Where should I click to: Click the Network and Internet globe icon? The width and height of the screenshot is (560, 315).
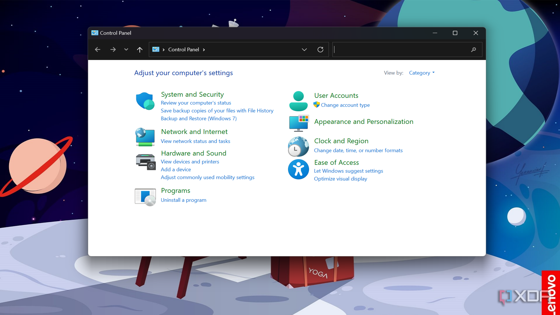[x=145, y=137]
